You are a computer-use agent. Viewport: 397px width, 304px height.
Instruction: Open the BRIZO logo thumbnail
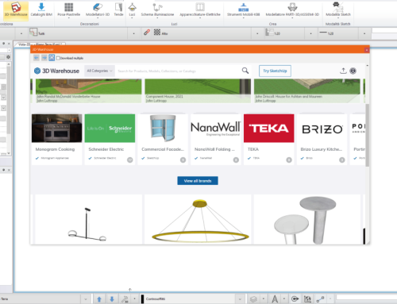pos(322,129)
